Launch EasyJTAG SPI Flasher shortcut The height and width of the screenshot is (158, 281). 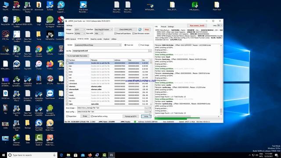28,7
